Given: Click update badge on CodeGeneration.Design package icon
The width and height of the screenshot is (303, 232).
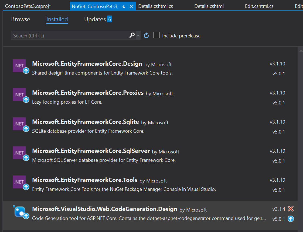Looking at the screenshot, I should click(26, 216).
